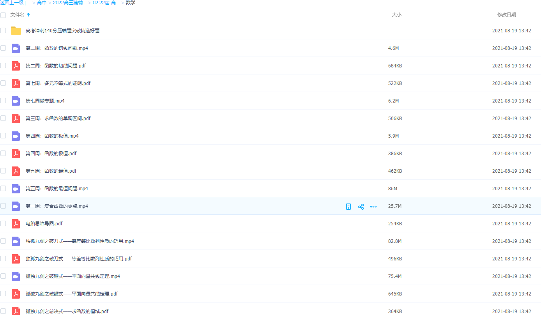The height and width of the screenshot is (315, 541).
Task: Open file 独孤九剑之破刀式 mp4 by its name
Action: pyautogui.click(x=80, y=241)
